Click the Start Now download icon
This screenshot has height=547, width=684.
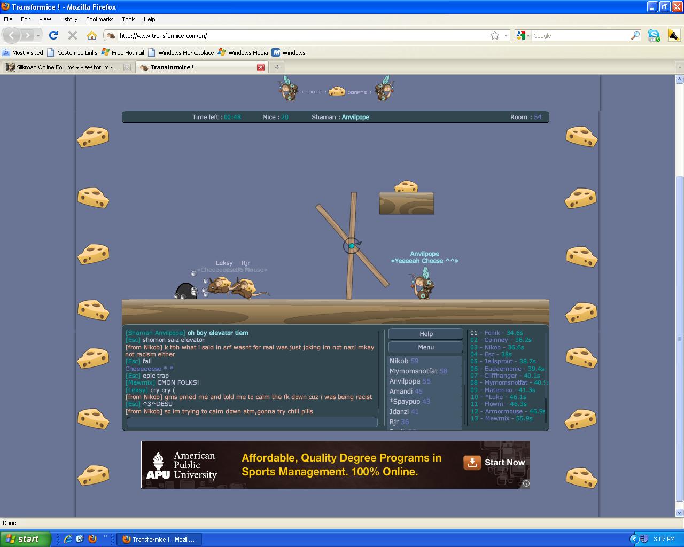click(472, 463)
